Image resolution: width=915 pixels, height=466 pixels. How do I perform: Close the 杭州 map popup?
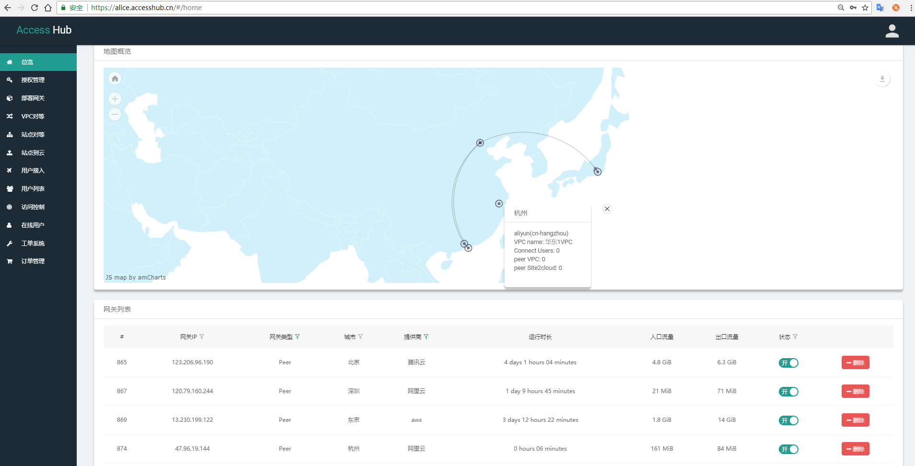click(x=607, y=209)
